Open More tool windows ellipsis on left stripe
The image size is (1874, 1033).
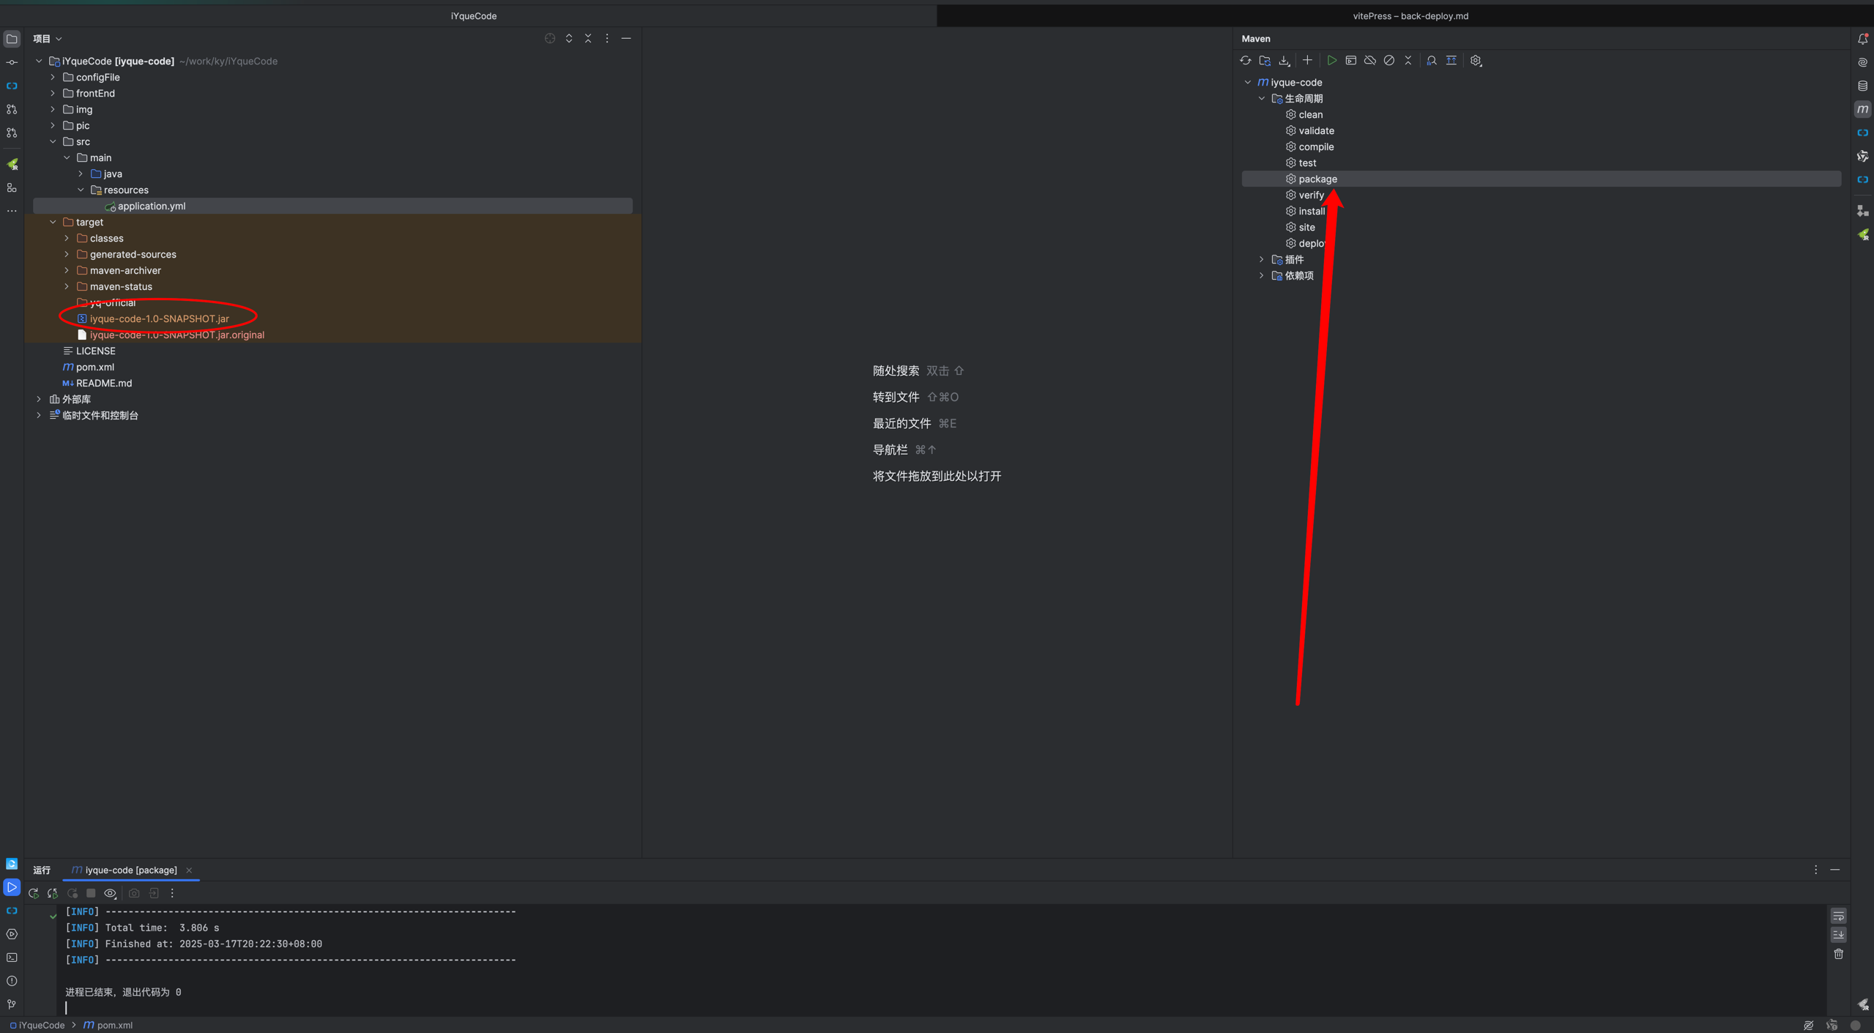coord(12,211)
